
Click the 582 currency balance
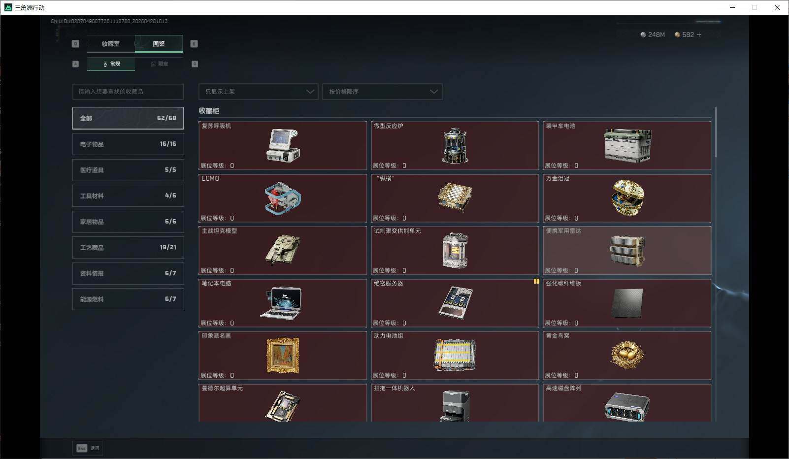(x=685, y=34)
